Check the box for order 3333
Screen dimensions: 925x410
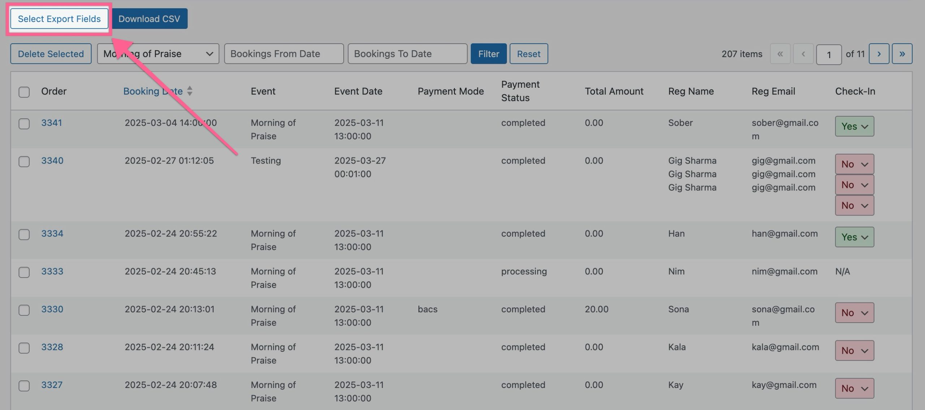(24, 272)
